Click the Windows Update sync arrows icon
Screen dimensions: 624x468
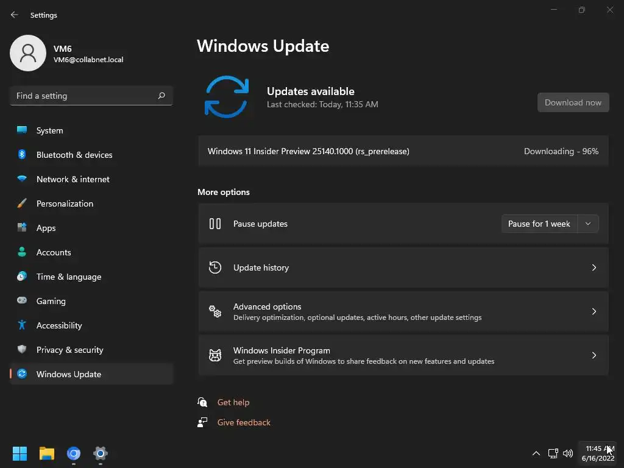(227, 97)
